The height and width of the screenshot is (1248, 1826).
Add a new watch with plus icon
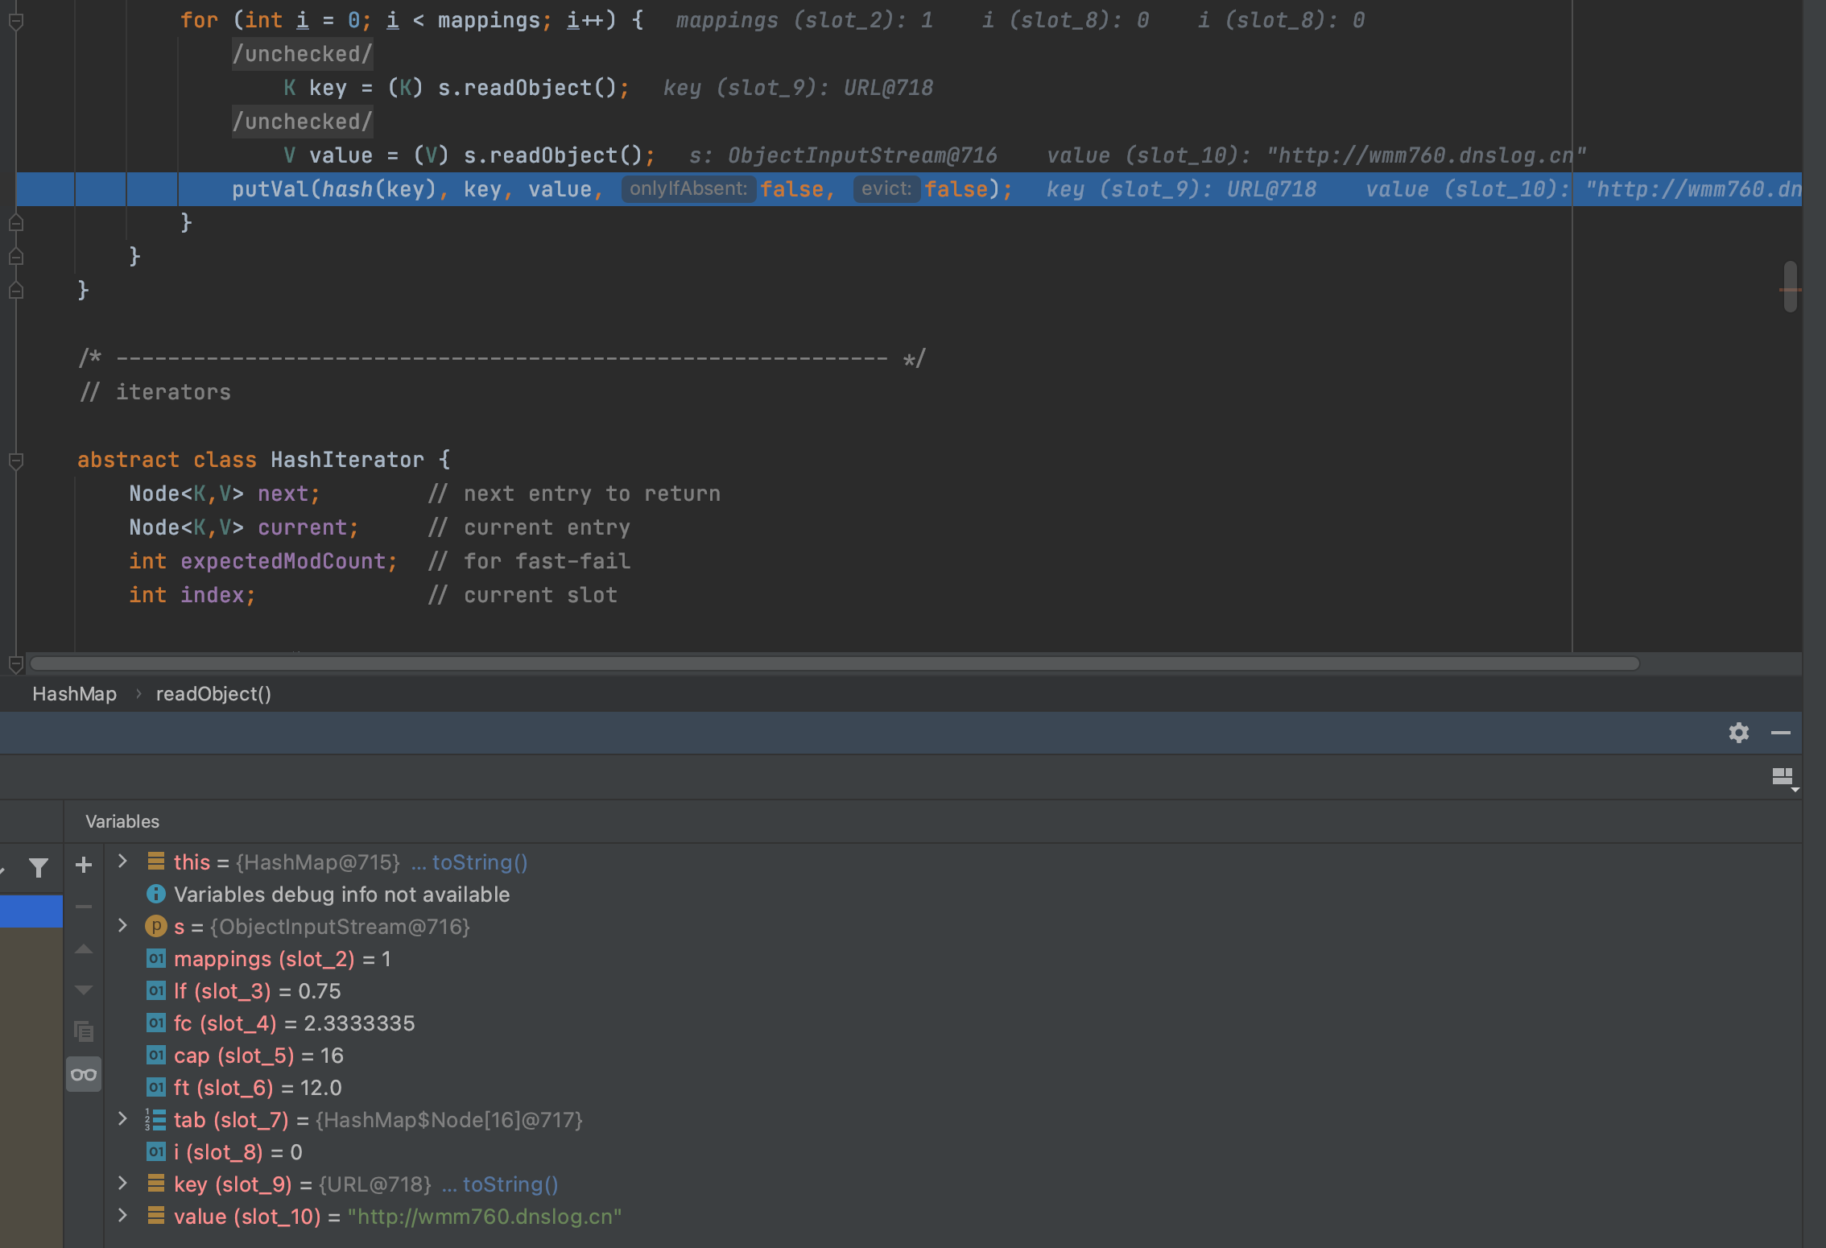click(84, 865)
